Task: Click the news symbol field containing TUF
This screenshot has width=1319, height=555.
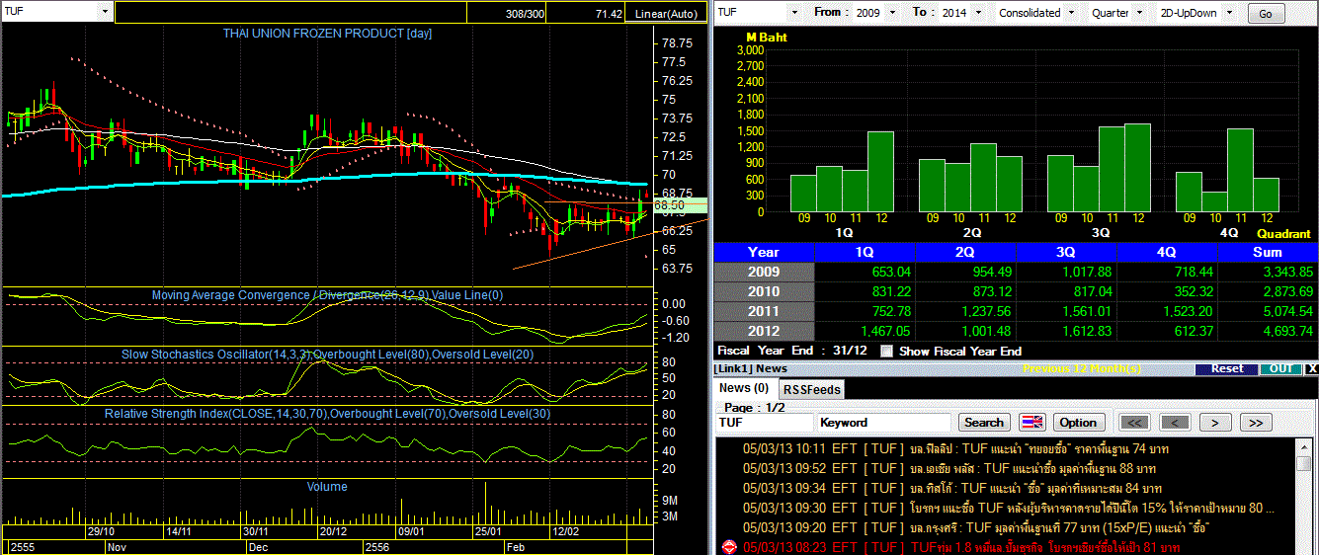Action: click(x=765, y=422)
